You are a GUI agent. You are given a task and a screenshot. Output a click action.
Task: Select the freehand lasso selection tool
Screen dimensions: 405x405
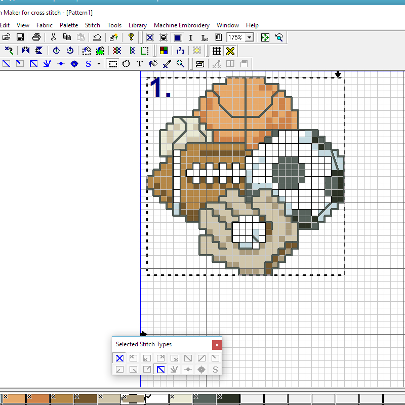pyautogui.click(x=126, y=64)
